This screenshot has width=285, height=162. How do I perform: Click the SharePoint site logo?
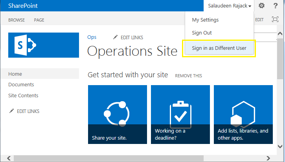(x=44, y=45)
